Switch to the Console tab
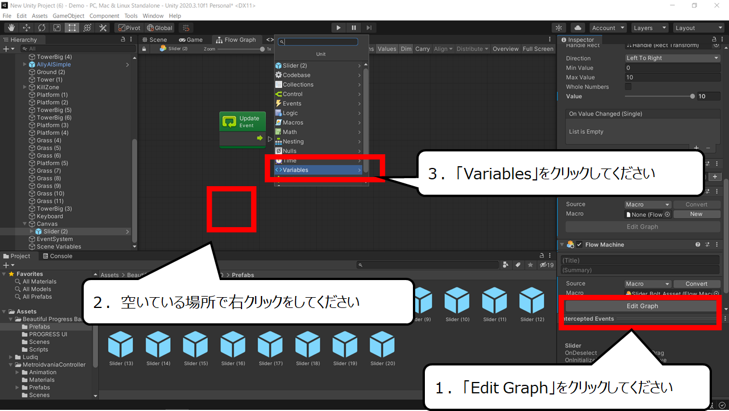Screen dimensions: 729x411 (x=57, y=256)
